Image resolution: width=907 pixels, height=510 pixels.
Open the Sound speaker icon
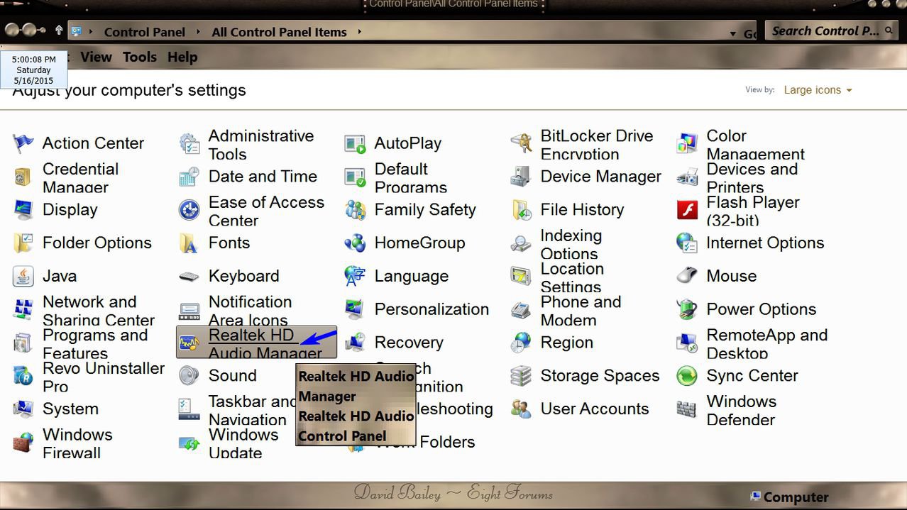[x=189, y=376]
